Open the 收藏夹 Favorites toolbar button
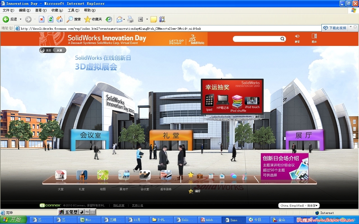Viewport: 359px width, 224px height. 93,19
